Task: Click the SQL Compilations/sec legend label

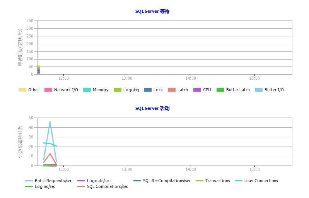Action: pyautogui.click(x=108, y=186)
